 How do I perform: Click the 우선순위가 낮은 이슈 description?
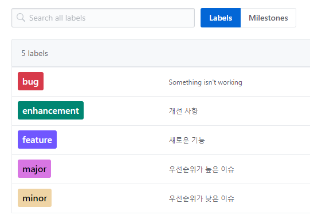pyautogui.click(x=202, y=198)
